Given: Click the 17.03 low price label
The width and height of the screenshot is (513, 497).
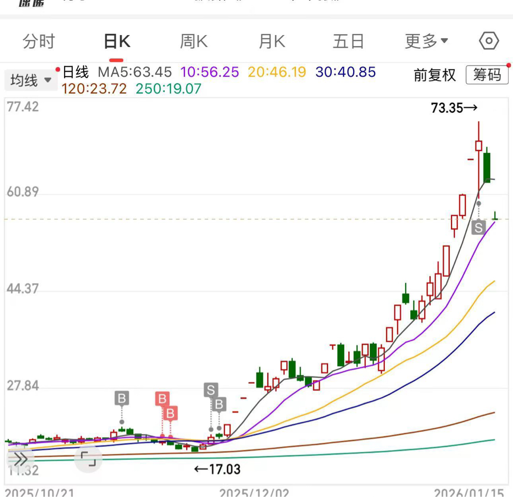Looking at the screenshot, I should coord(217,469).
